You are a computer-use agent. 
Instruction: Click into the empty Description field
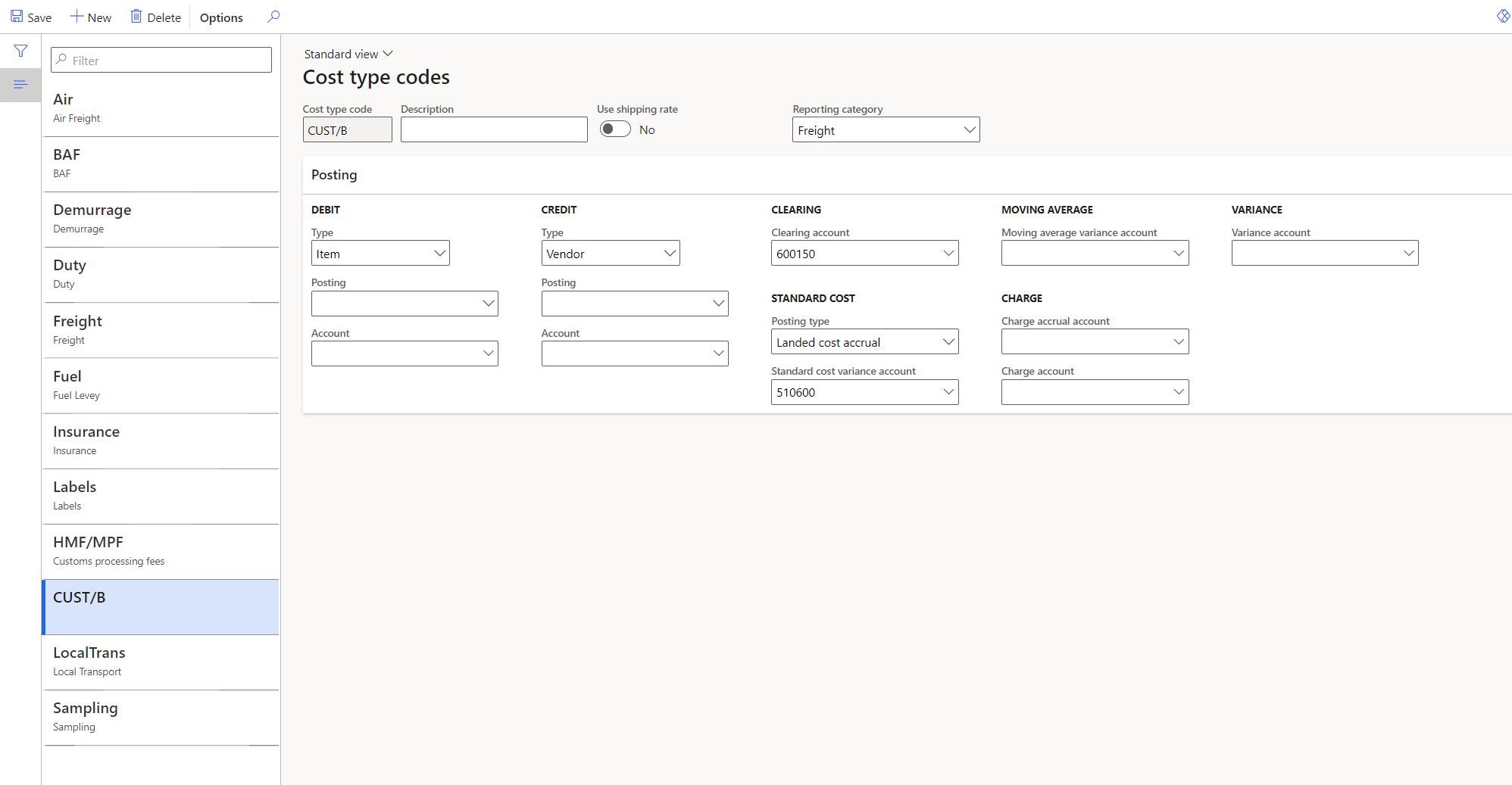point(493,129)
